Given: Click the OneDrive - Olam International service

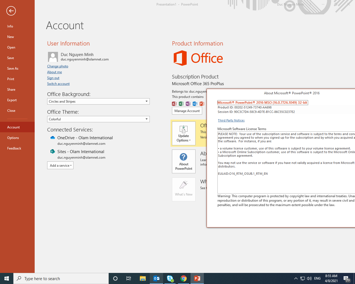Looking at the screenshot, I should click(85, 138).
